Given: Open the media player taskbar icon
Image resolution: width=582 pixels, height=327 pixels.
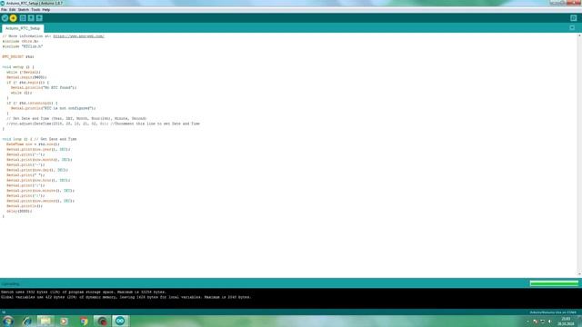Looking at the screenshot, I should (64, 321).
